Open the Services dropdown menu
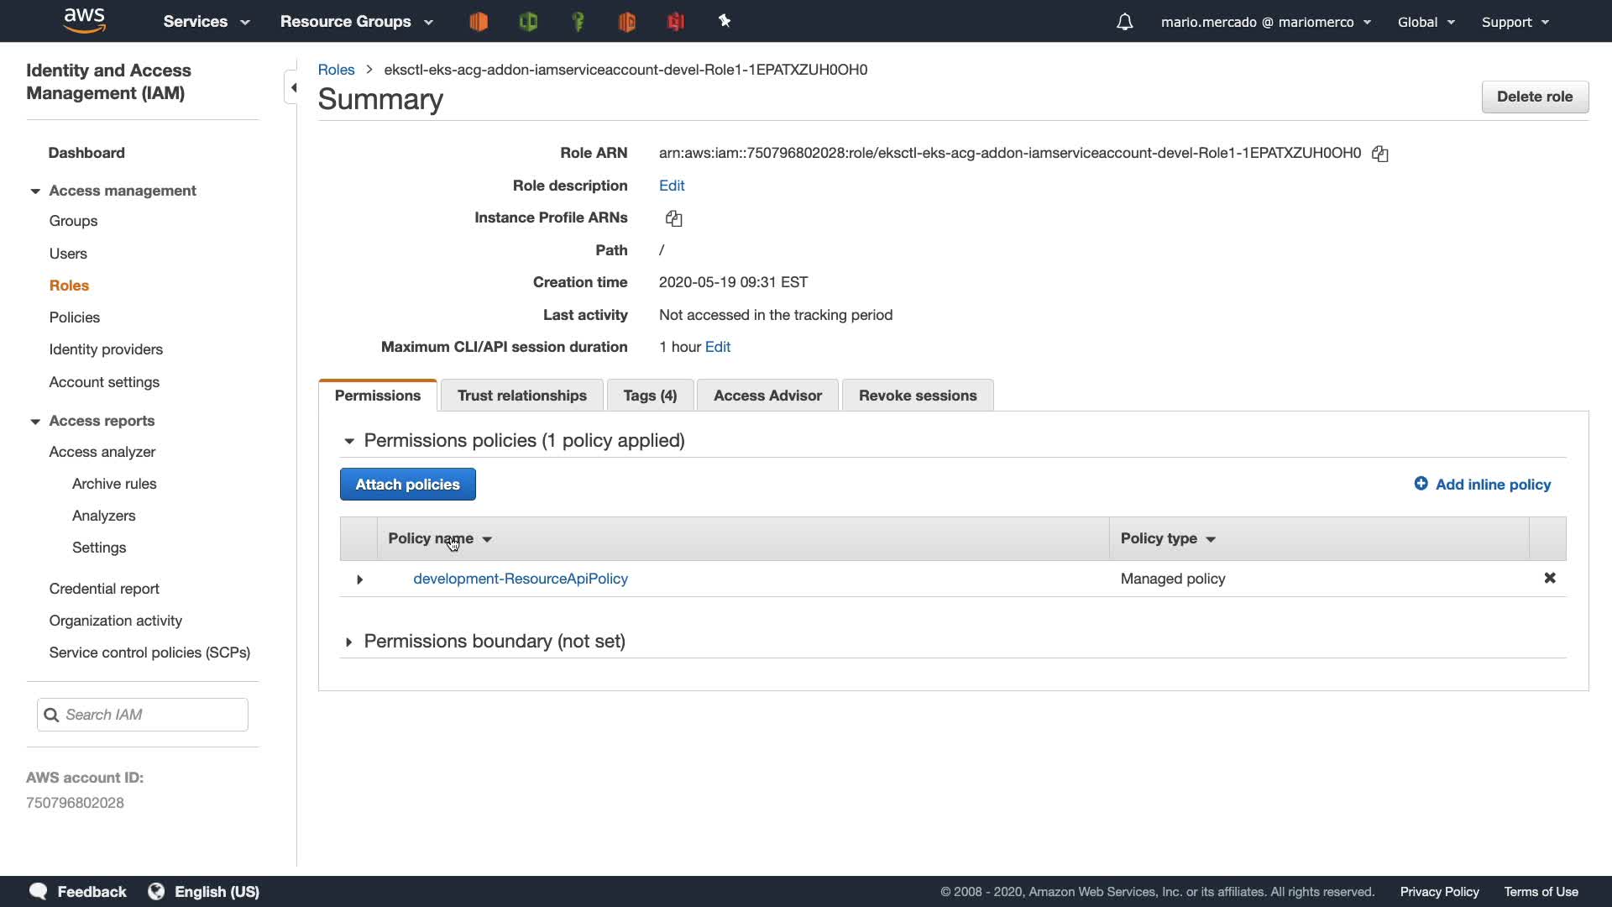This screenshot has width=1612, height=907. click(206, 22)
